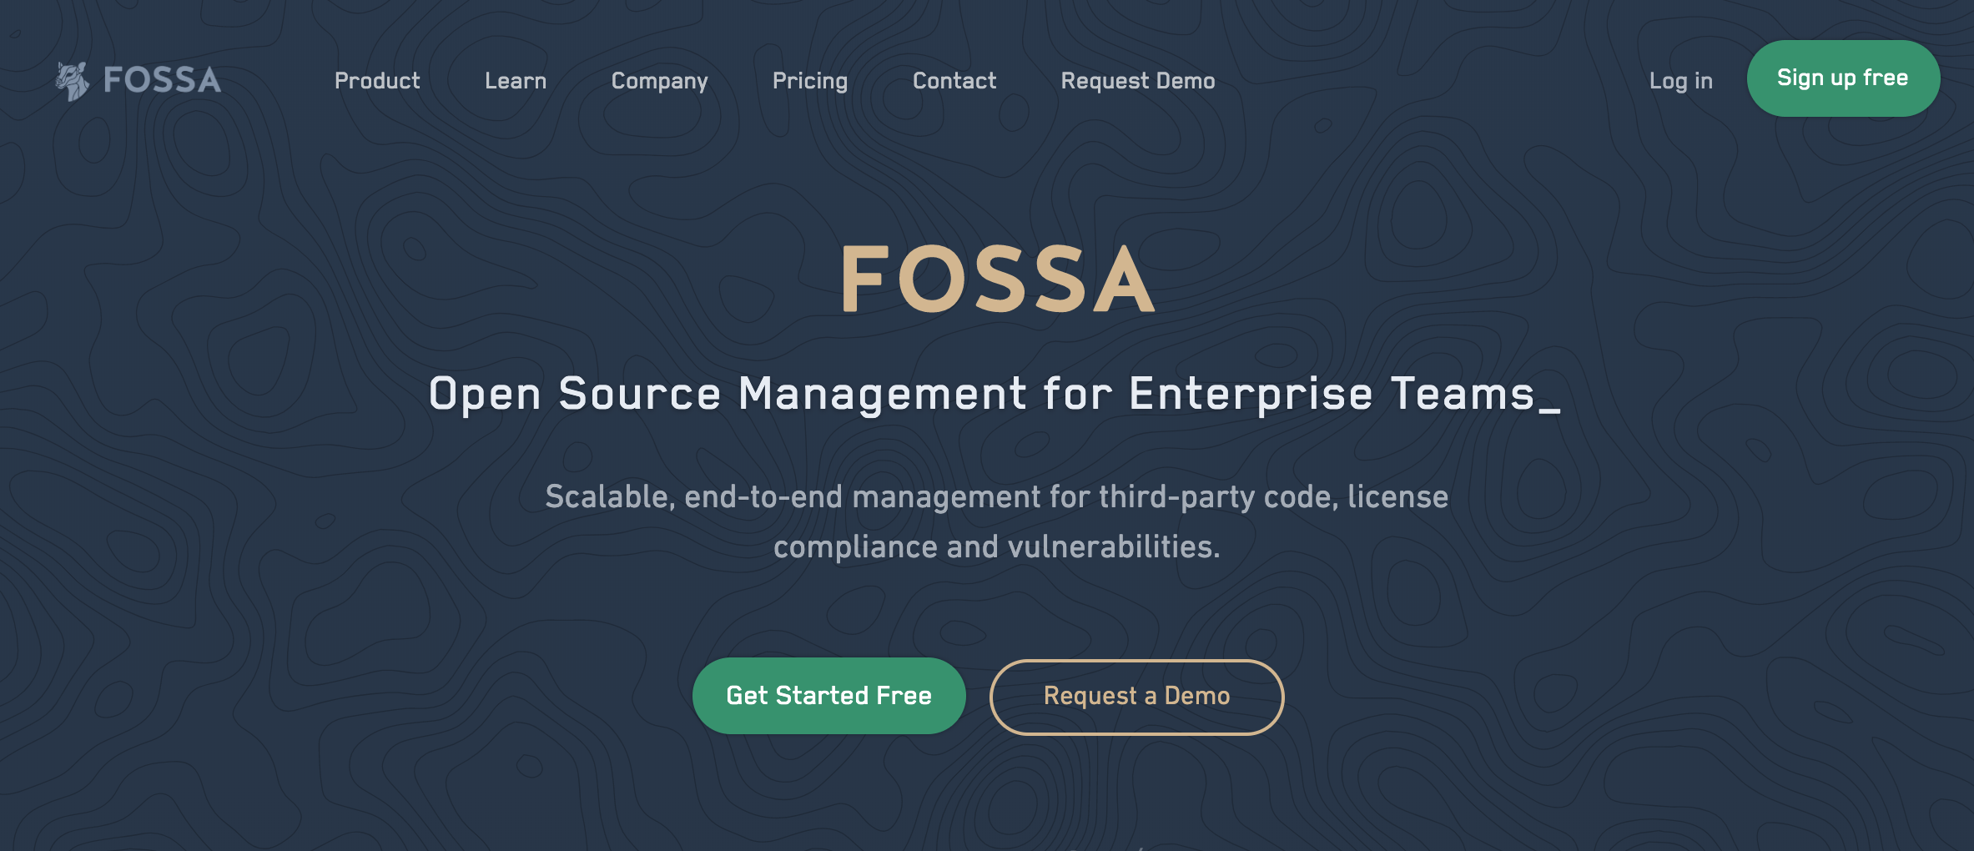Viewport: 1974px width, 851px height.
Task: Navigate to the Company page
Action: 659,80
